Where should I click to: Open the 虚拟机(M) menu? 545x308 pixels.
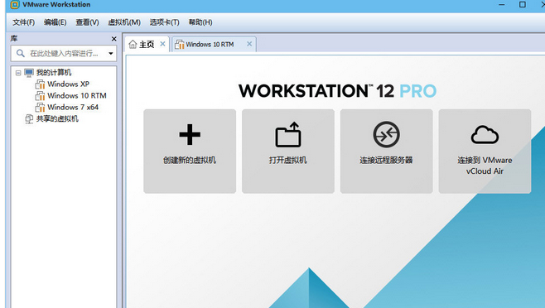pos(124,22)
